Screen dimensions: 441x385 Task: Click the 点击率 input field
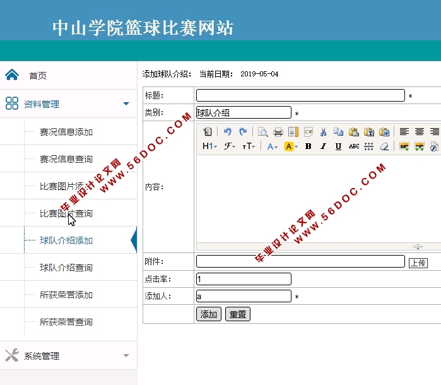tap(244, 279)
